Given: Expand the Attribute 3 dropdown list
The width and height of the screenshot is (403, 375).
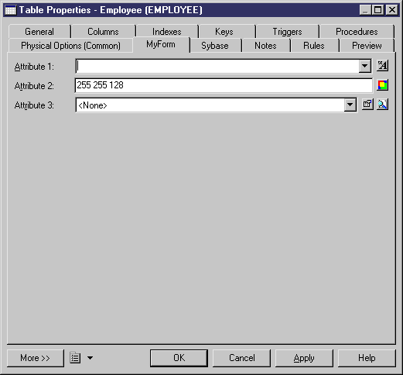Looking at the screenshot, I should pyautogui.click(x=350, y=105).
